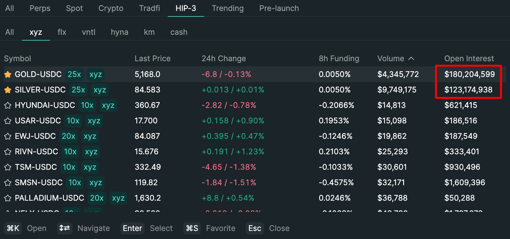Favorite HYUNDAI-USDC with its star
Image resolution: width=510 pixels, height=239 pixels.
[x=8, y=105]
